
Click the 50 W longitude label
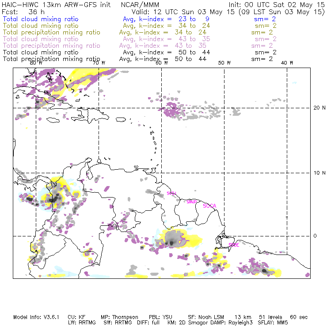point(224,63)
